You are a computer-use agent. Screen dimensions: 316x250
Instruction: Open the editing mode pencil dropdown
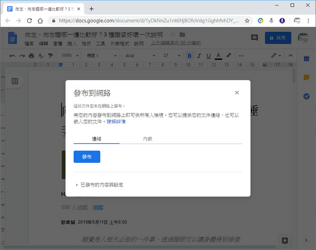click(x=276, y=56)
